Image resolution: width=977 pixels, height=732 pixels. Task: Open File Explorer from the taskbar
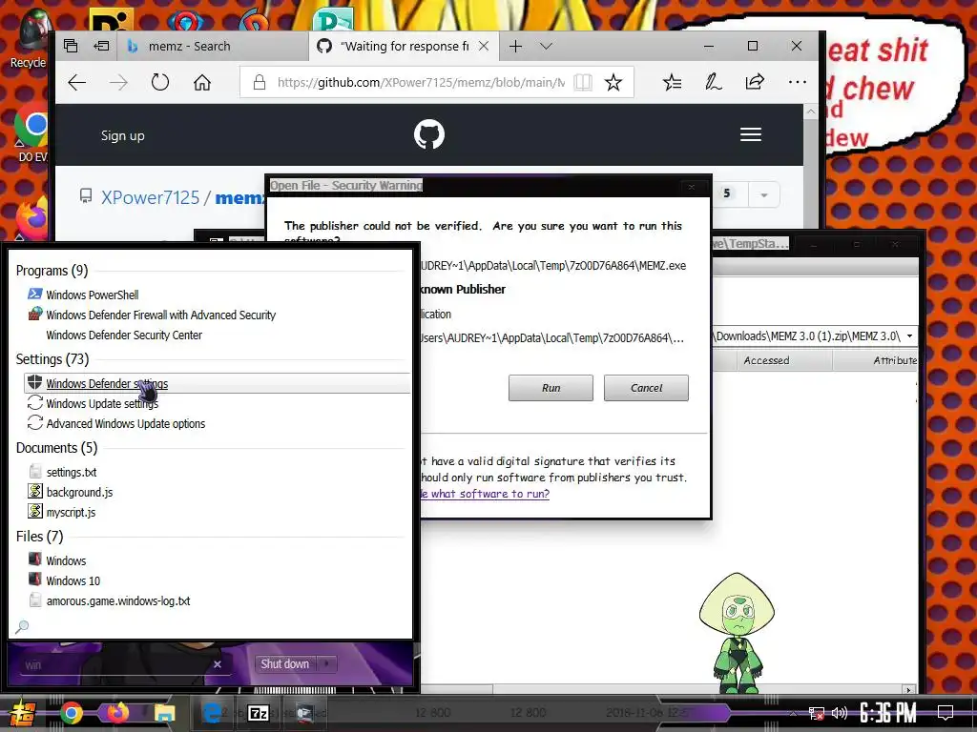click(x=164, y=713)
